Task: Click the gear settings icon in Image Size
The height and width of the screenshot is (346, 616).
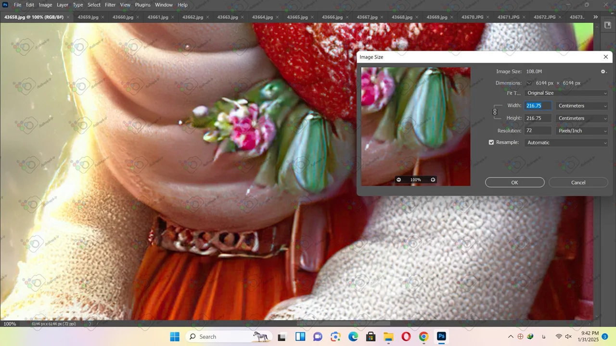Action: (603, 72)
